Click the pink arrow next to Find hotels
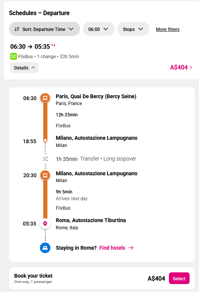Viewport: 199px width, 292px height. (131, 248)
